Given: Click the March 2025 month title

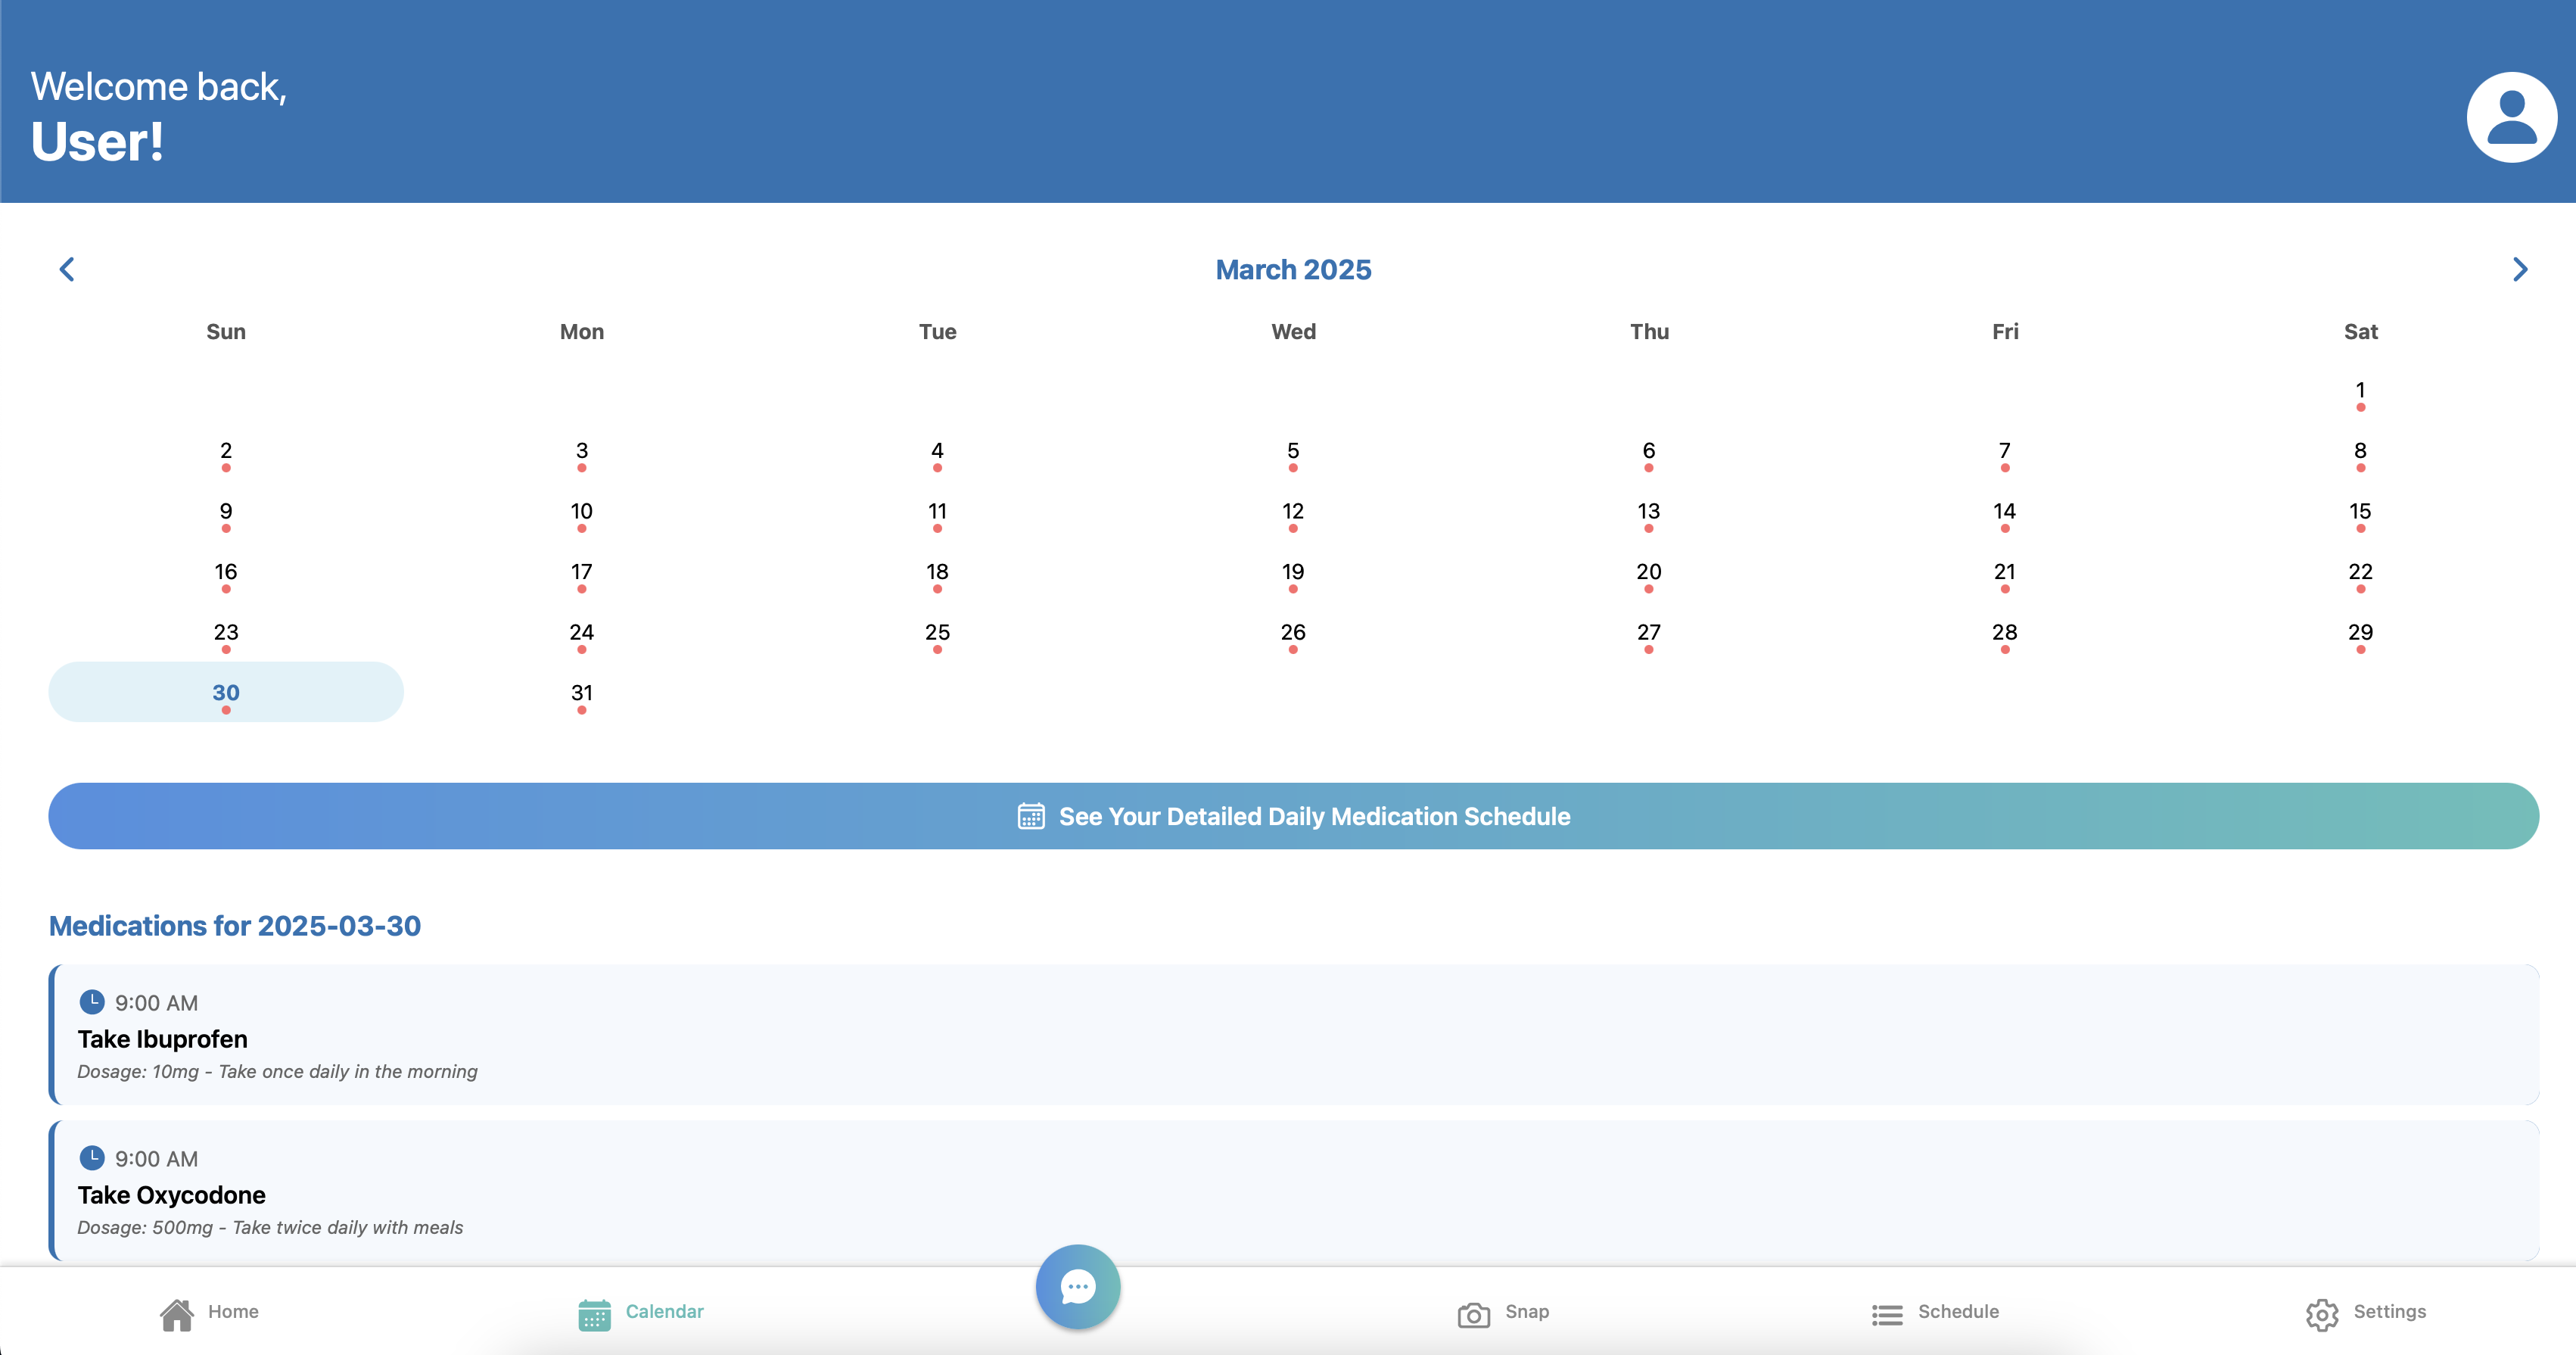Looking at the screenshot, I should click(x=1292, y=270).
